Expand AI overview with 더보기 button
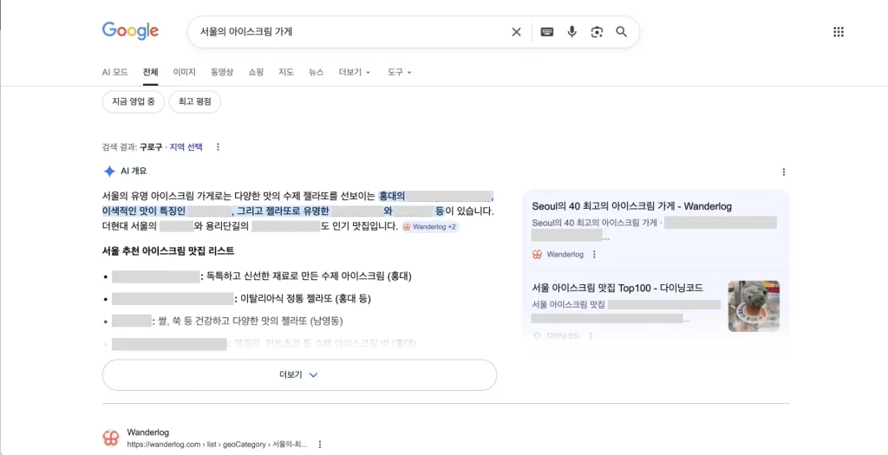Image resolution: width=888 pixels, height=455 pixels. click(299, 375)
